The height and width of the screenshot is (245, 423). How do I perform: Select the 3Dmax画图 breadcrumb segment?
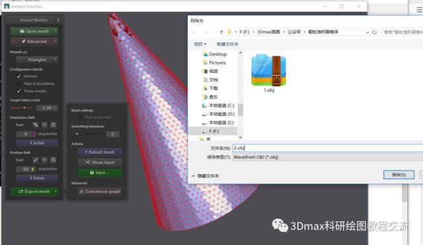pos(269,32)
